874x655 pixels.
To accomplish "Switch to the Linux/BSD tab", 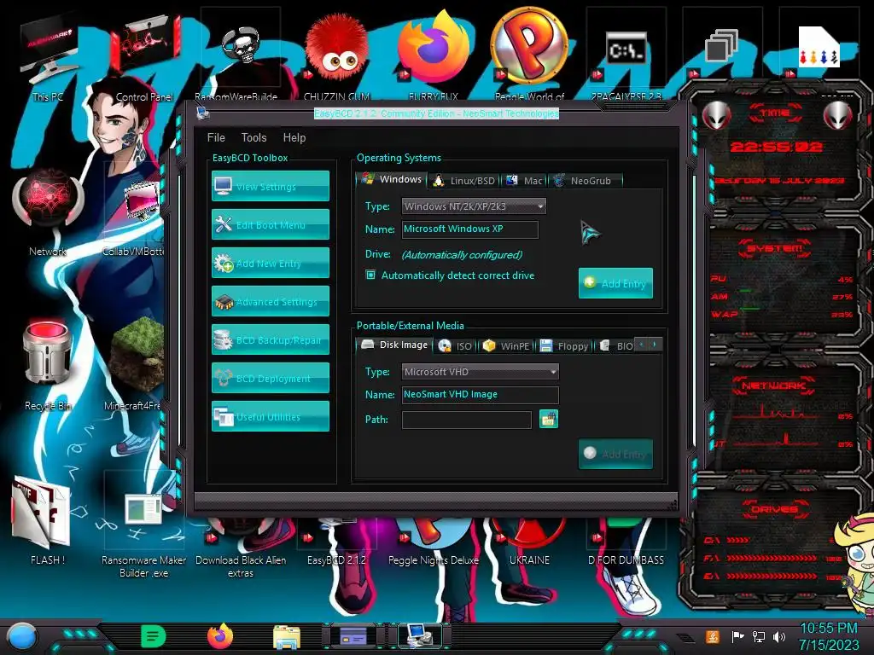I will pyautogui.click(x=464, y=181).
